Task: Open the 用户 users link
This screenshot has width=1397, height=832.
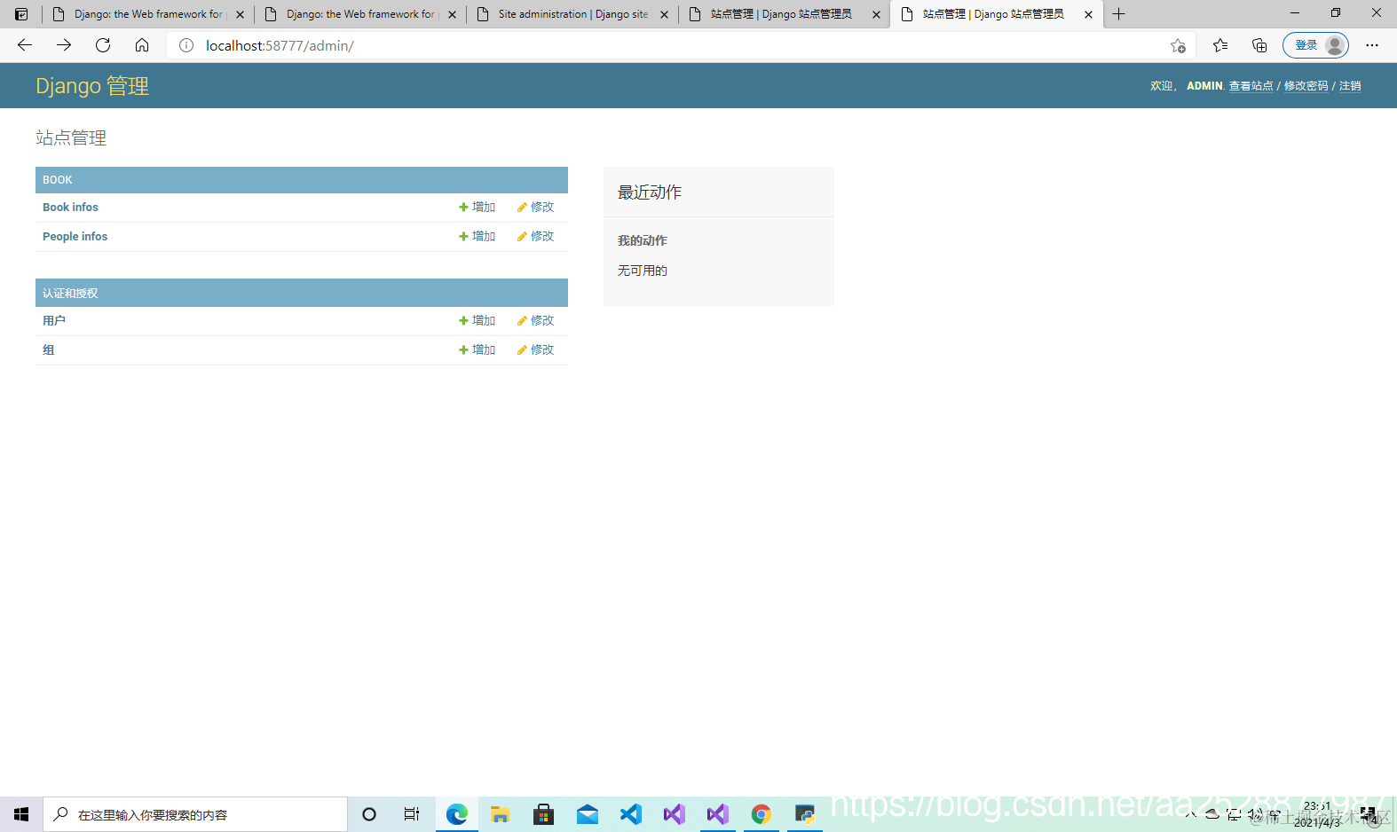Action: (54, 321)
